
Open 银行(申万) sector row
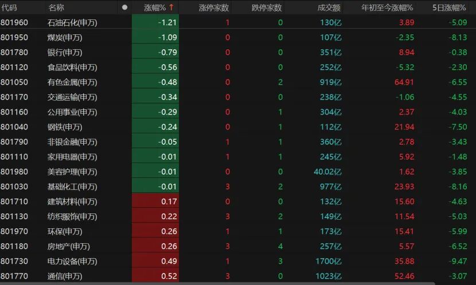pyautogui.click(x=65, y=52)
